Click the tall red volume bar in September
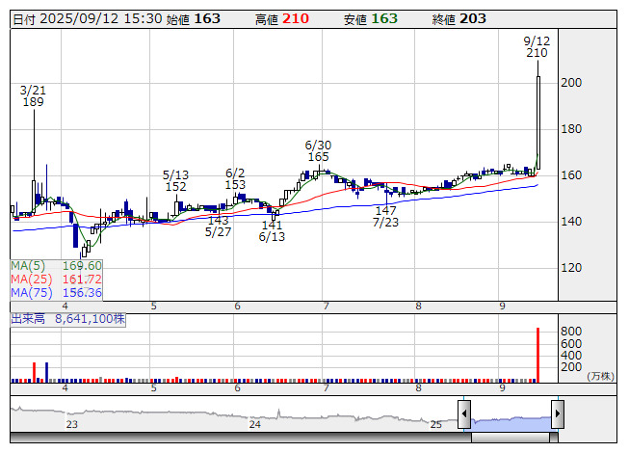 [537, 357]
